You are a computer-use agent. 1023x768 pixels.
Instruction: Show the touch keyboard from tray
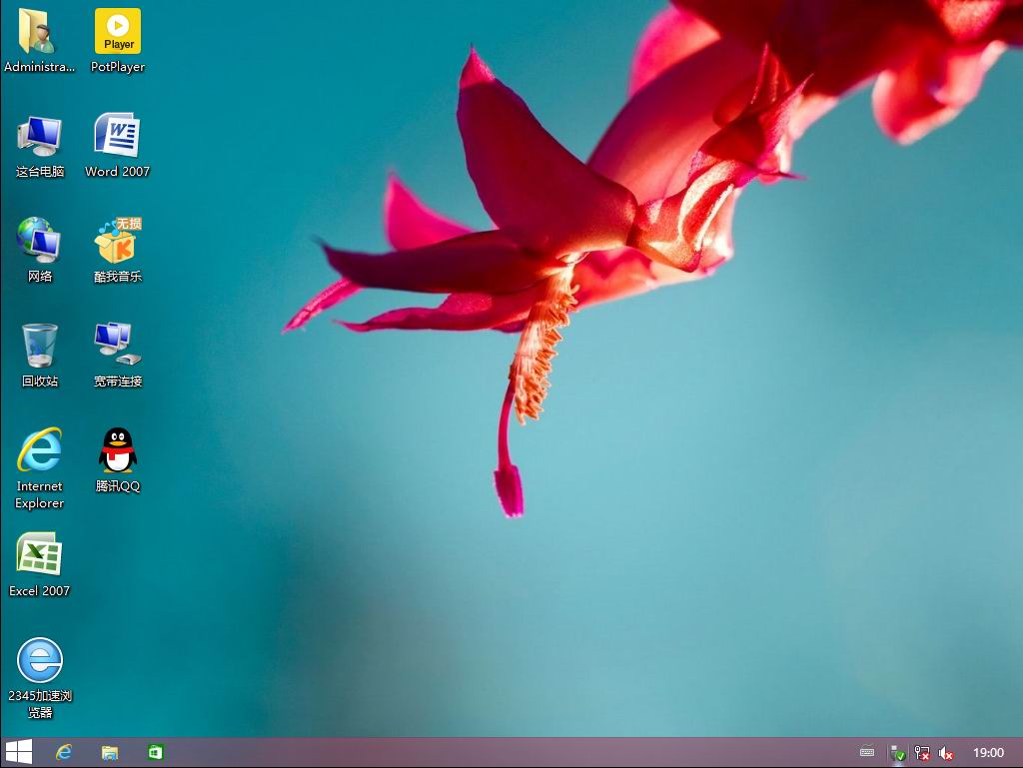click(x=867, y=752)
